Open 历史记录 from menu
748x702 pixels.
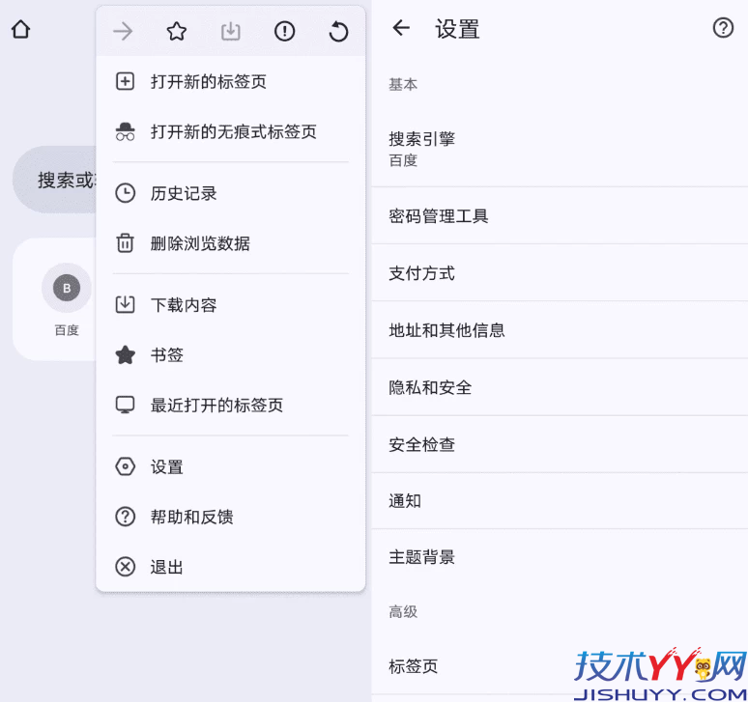(231, 193)
